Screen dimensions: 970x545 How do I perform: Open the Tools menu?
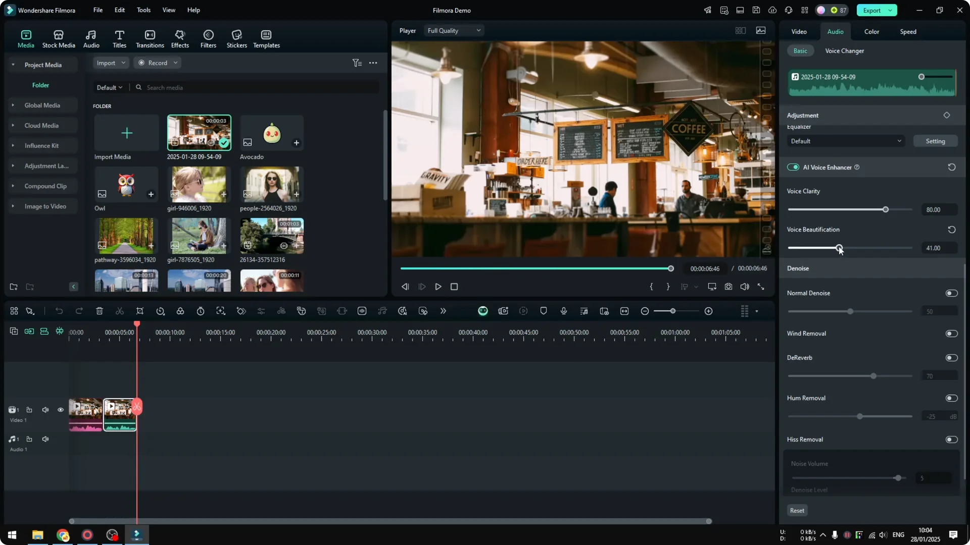tap(143, 10)
